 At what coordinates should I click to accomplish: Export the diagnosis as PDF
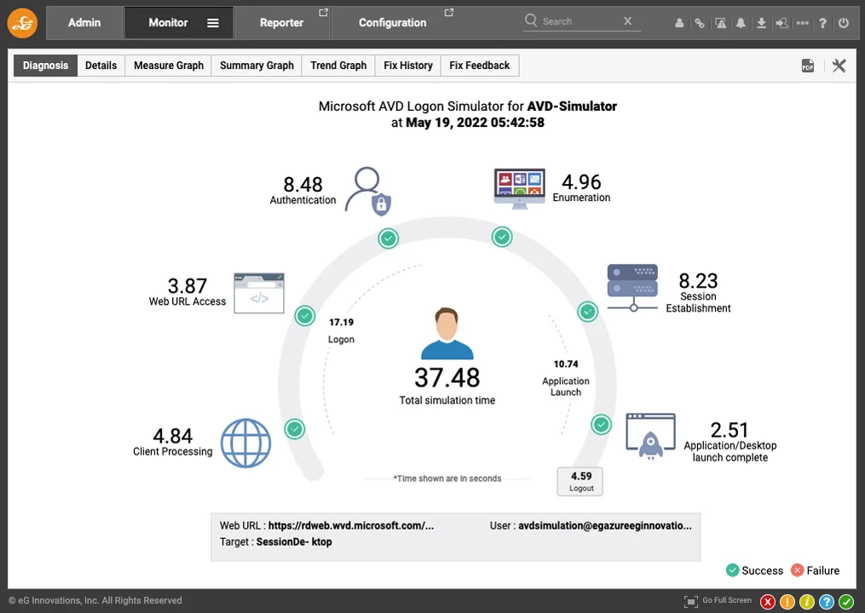tap(808, 66)
